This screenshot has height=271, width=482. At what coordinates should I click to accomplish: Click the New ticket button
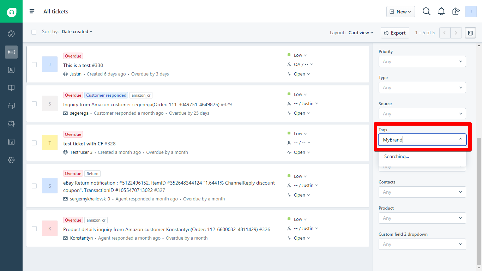[400, 12]
